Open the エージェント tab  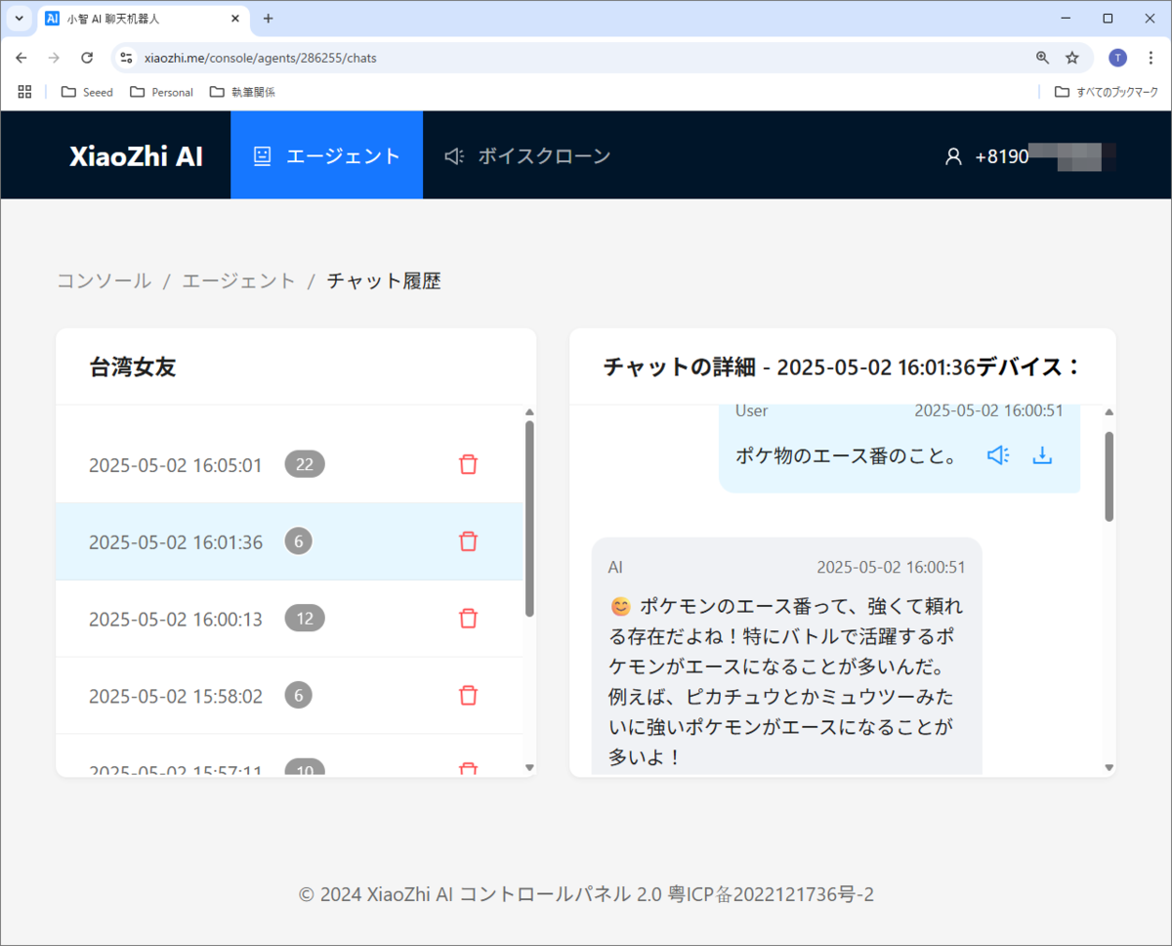tap(326, 155)
